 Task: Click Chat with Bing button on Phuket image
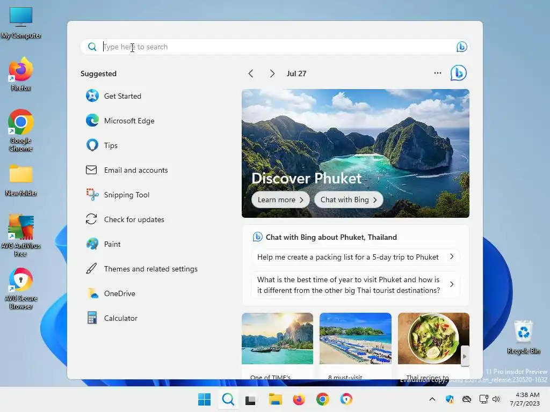click(x=349, y=200)
